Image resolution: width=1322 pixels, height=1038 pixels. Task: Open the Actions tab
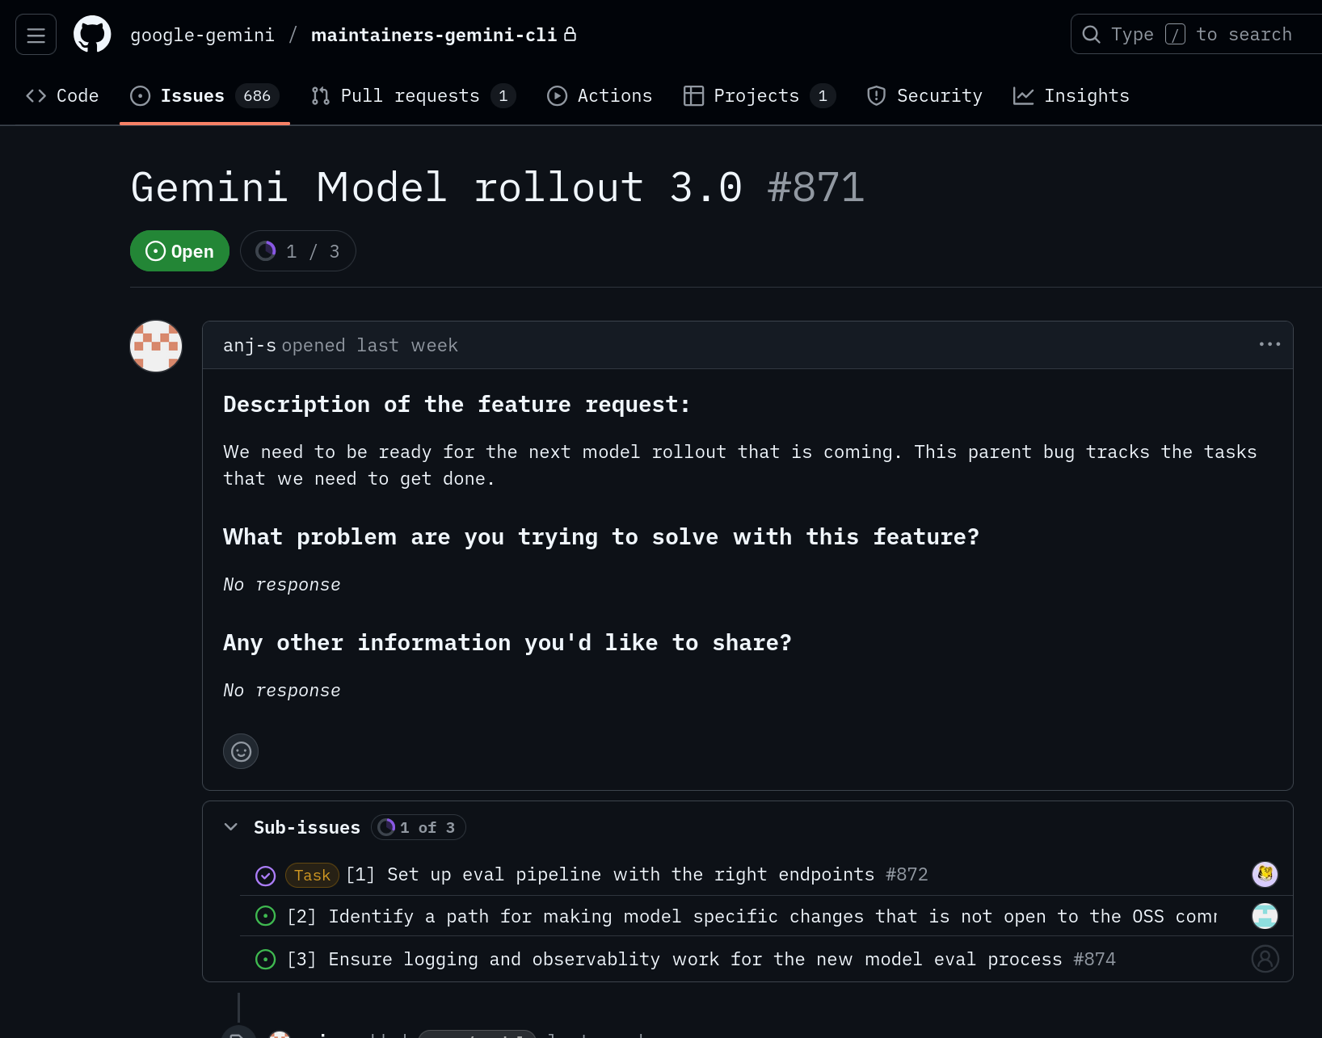(x=600, y=96)
